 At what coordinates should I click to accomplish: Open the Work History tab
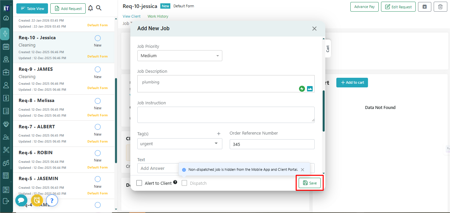coord(158,16)
